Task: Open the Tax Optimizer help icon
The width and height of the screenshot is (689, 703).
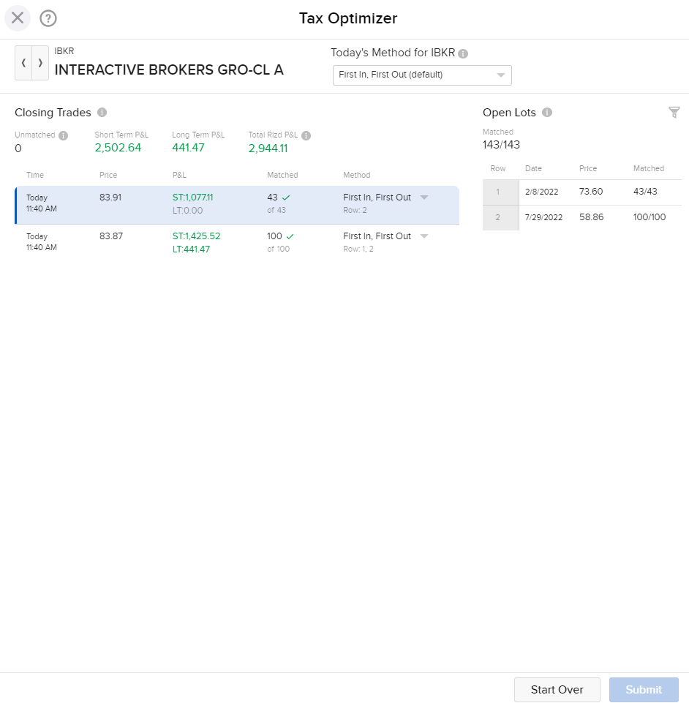Action: tap(48, 18)
